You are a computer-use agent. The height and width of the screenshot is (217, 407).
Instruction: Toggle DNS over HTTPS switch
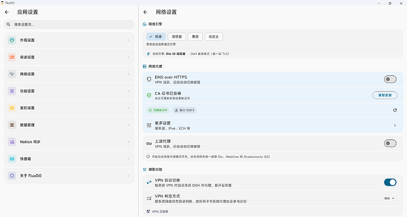pyautogui.click(x=390, y=79)
